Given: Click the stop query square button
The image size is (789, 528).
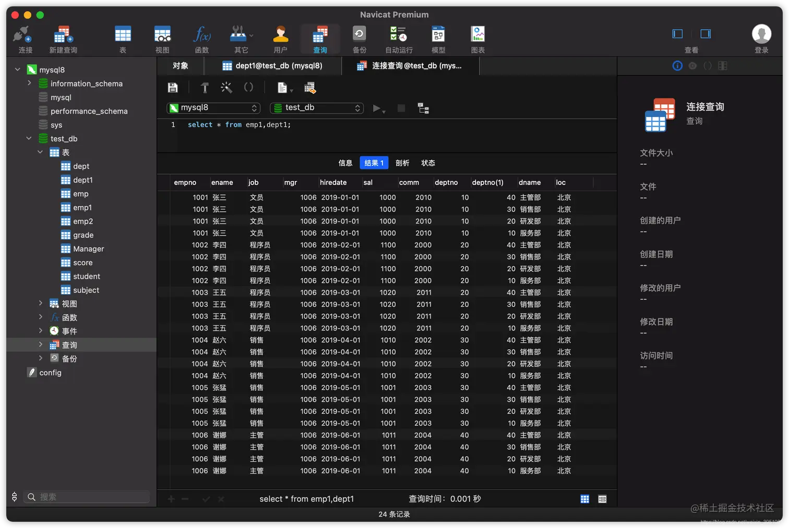Looking at the screenshot, I should [401, 108].
